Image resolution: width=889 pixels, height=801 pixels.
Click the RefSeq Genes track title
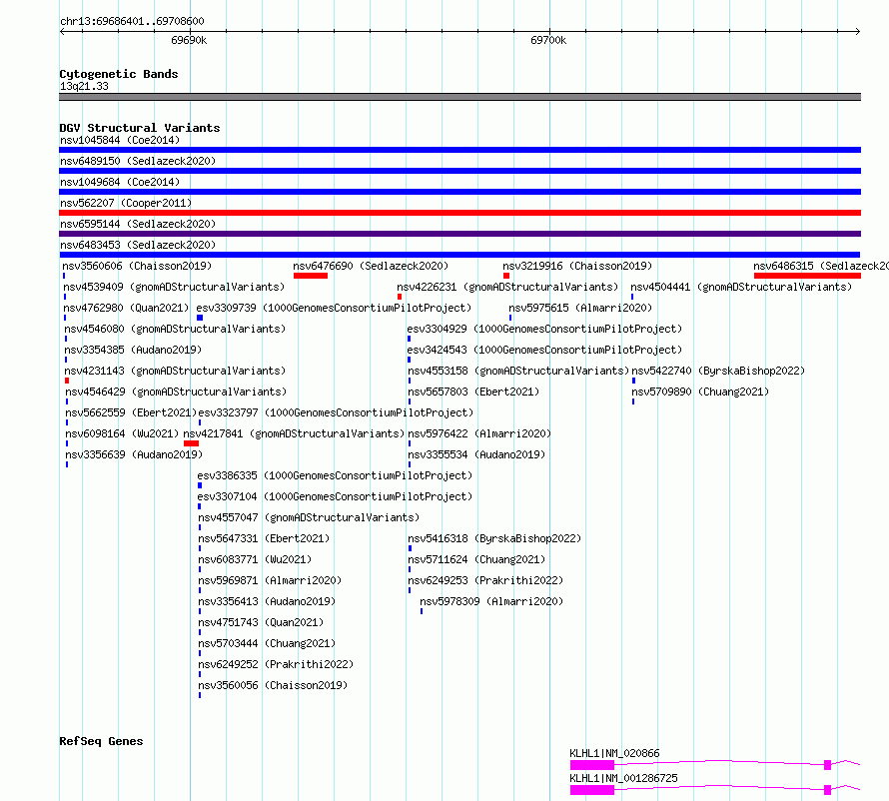(x=101, y=741)
